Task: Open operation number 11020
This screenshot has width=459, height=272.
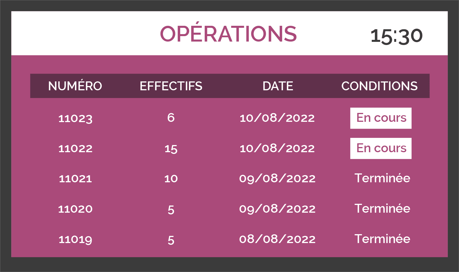Action: (x=75, y=209)
